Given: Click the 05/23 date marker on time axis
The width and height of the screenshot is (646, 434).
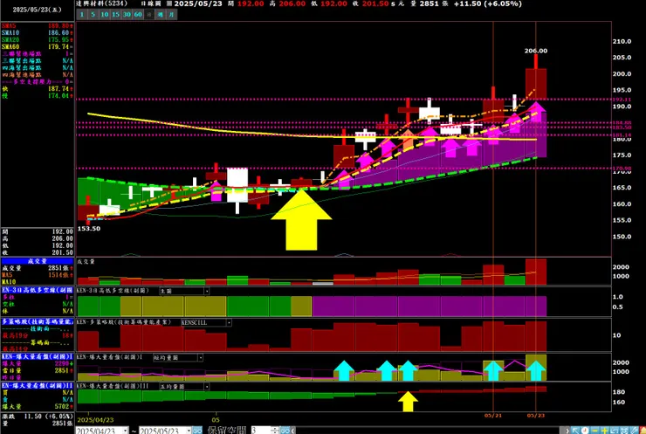Looking at the screenshot, I should (x=536, y=416).
